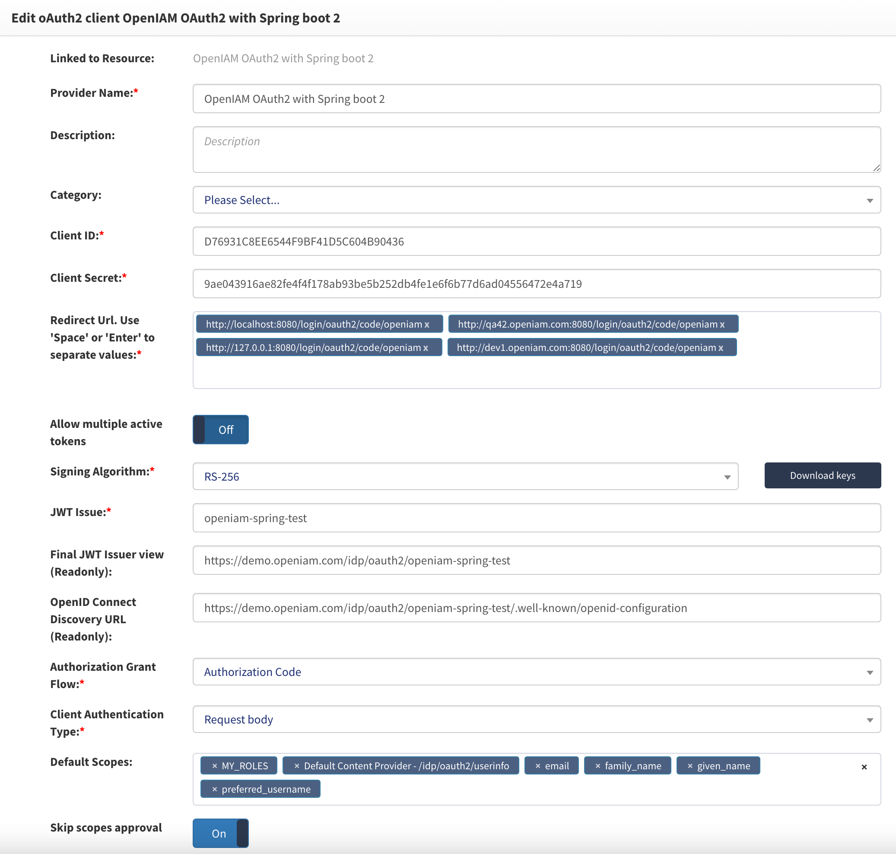Viewport: 896px width, 854px height.
Task: Click the preferred_username scope label
Action: [266, 789]
